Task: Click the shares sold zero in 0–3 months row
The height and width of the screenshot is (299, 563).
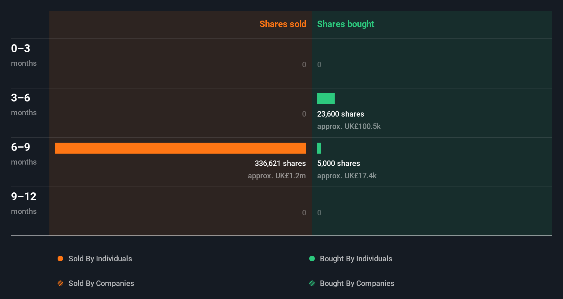Action: pyautogui.click(x=304, y=64)
